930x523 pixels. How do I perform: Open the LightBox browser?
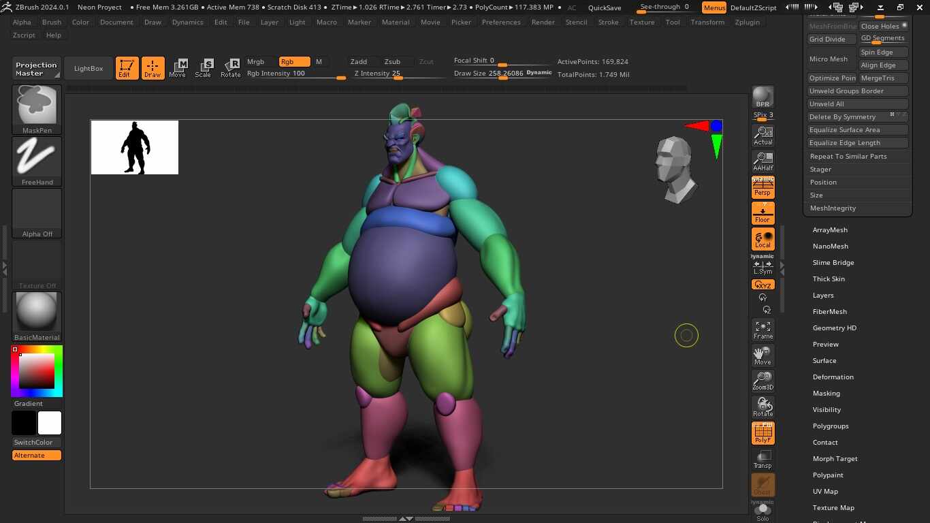point(88,67)
